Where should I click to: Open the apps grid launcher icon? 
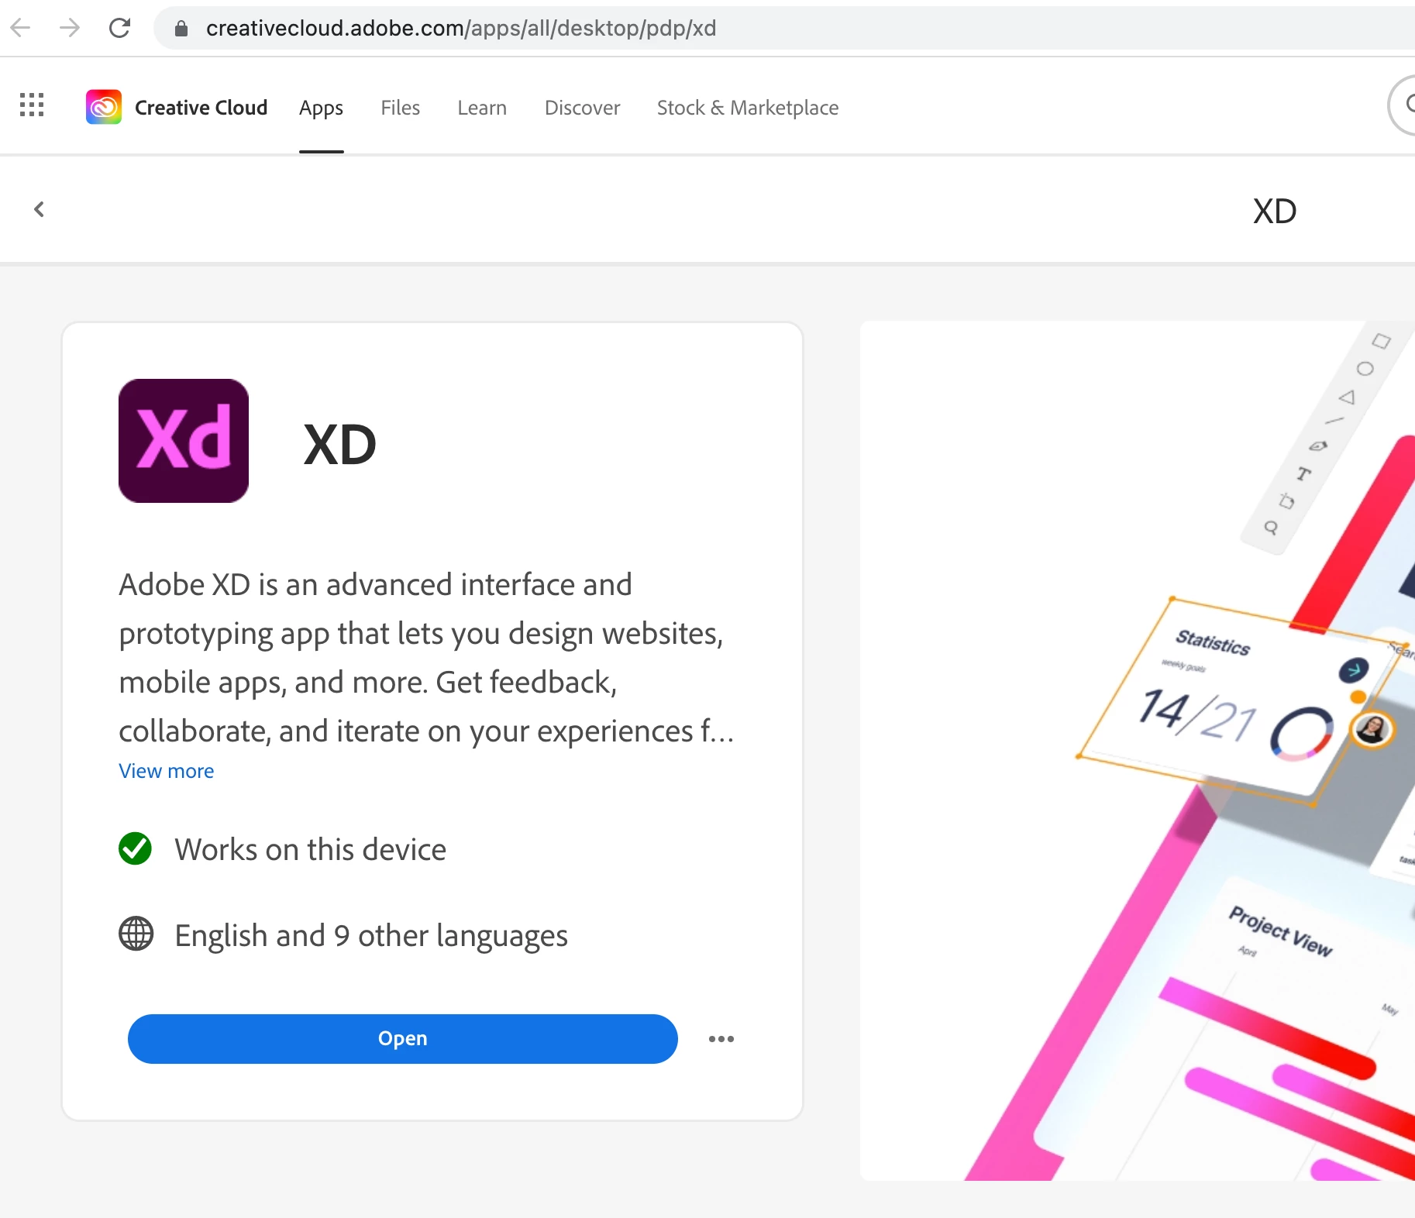click(x=32, y=105)
